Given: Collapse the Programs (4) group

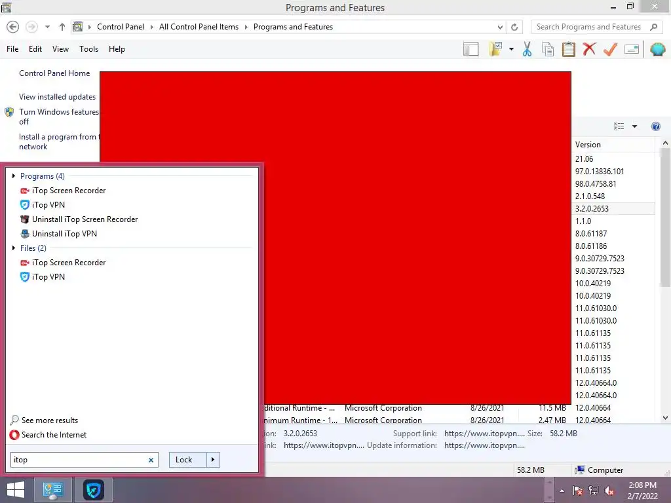Looking at the screenshot, I should click(14, 176).
